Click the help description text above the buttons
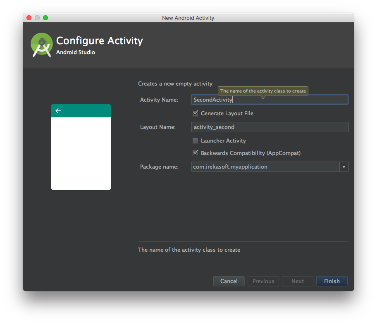Image resolution: width=377 pixels, height=324 pixels. tap(189, 250)
